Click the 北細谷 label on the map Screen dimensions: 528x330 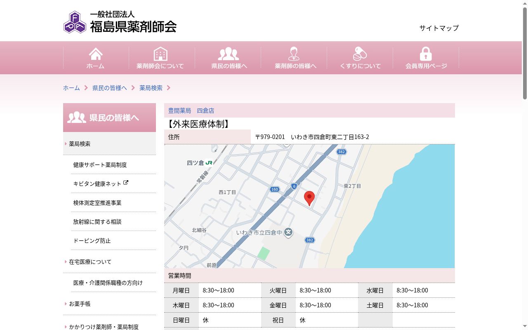(199, 230)
